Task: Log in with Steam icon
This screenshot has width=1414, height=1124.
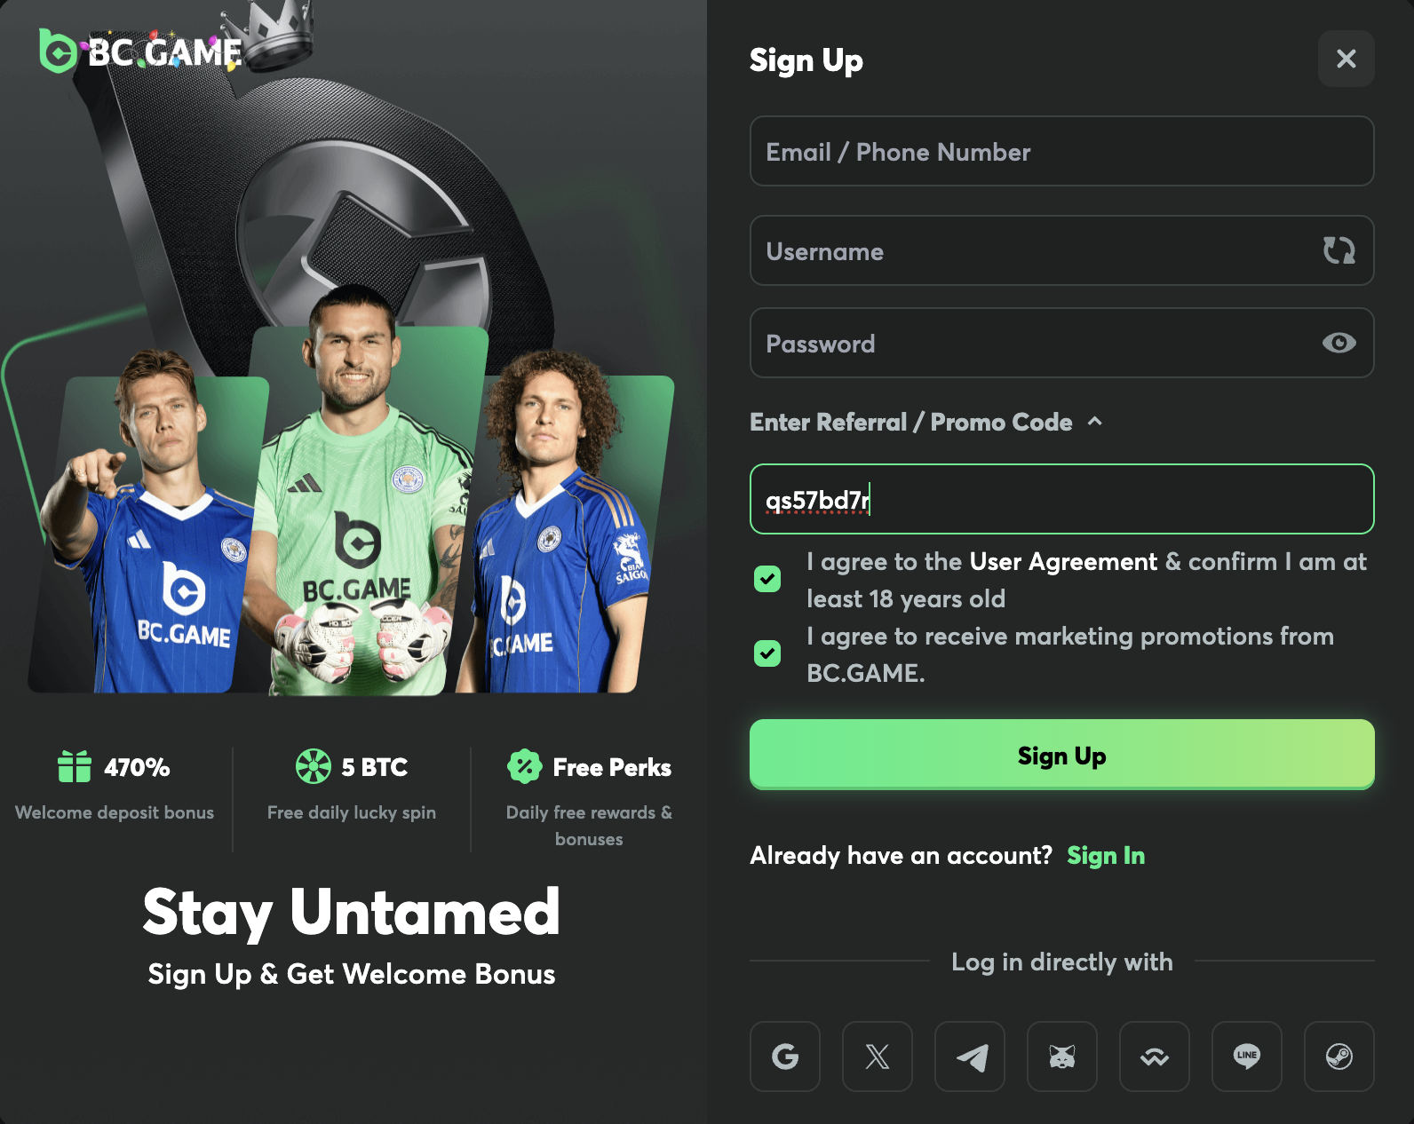Action: 1339,1057
